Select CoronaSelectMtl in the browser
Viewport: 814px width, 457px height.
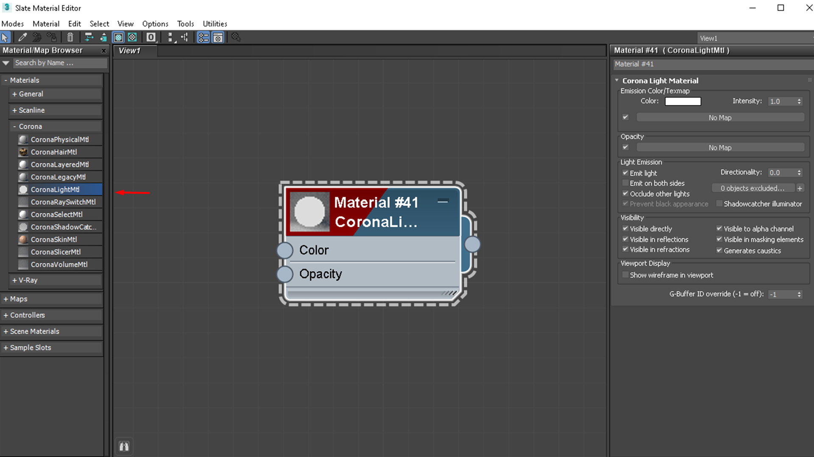pos(60,214)
